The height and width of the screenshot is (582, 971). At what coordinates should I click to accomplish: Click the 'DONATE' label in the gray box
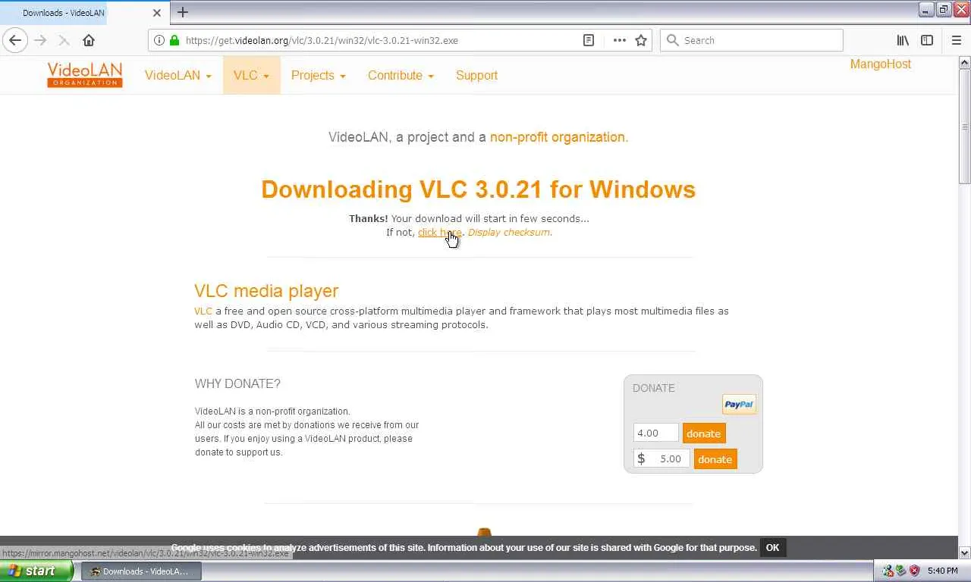[653, 388]
